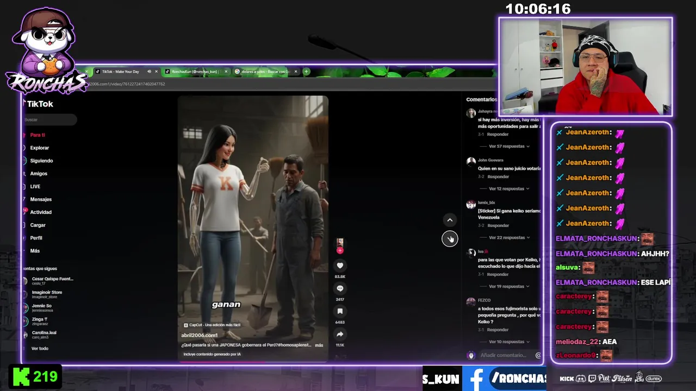The image size is (696, 391).
Task: Click the @ mention icon in comment box
Action: (538, 355)
